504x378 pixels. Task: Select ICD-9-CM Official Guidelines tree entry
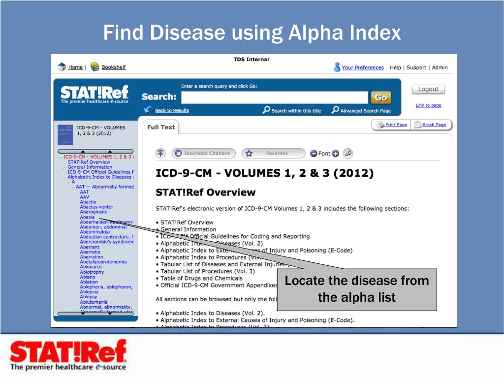coord(100,172)
